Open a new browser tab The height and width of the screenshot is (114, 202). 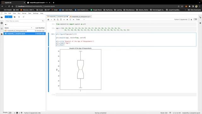53,3
